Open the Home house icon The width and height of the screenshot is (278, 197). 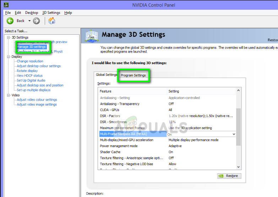[51, 21]
